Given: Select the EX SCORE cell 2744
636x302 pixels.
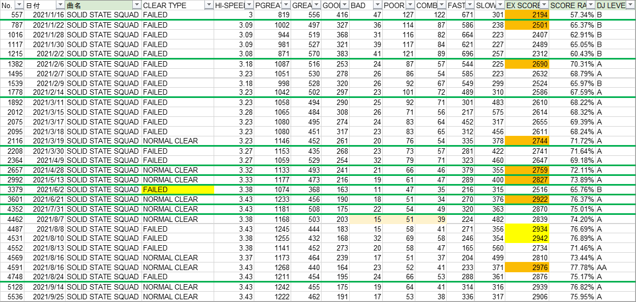Looking at the screenshot, I should click(x=528, y=141).
